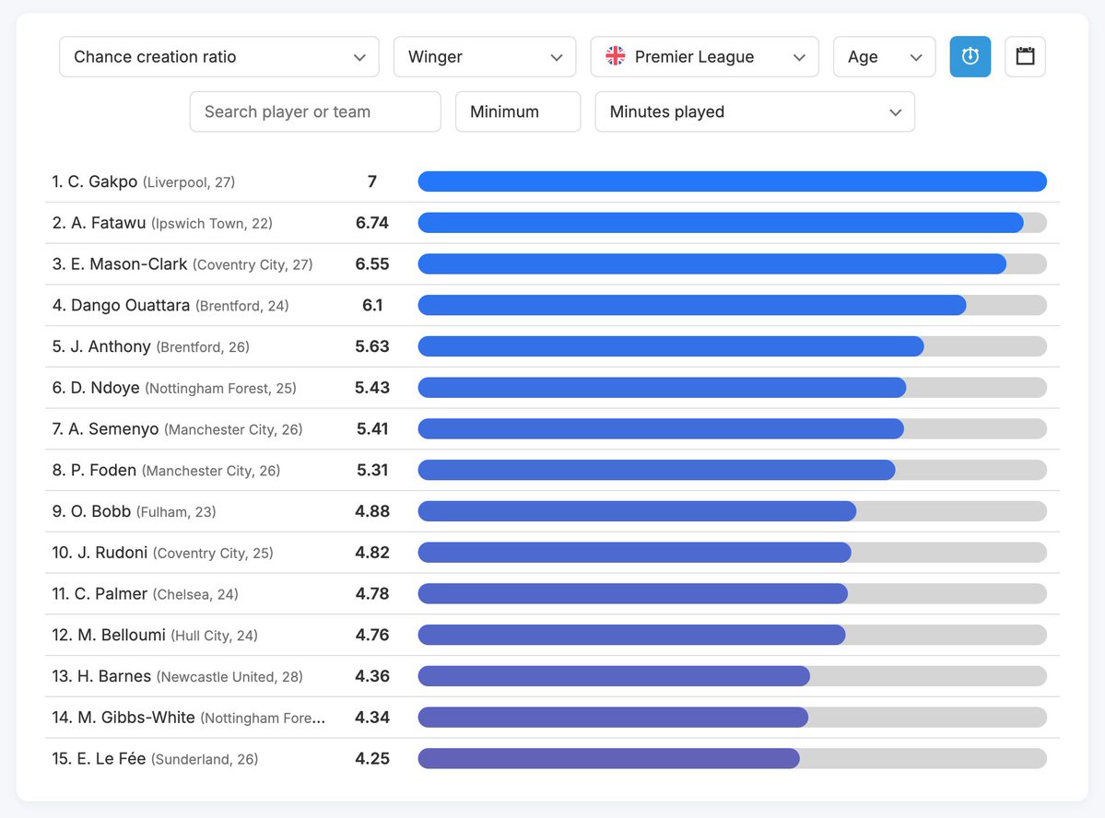Click the calendar date icon button
Image resolution: width=1105 pixels, height=818 pixels.
tap(1025, 56)
